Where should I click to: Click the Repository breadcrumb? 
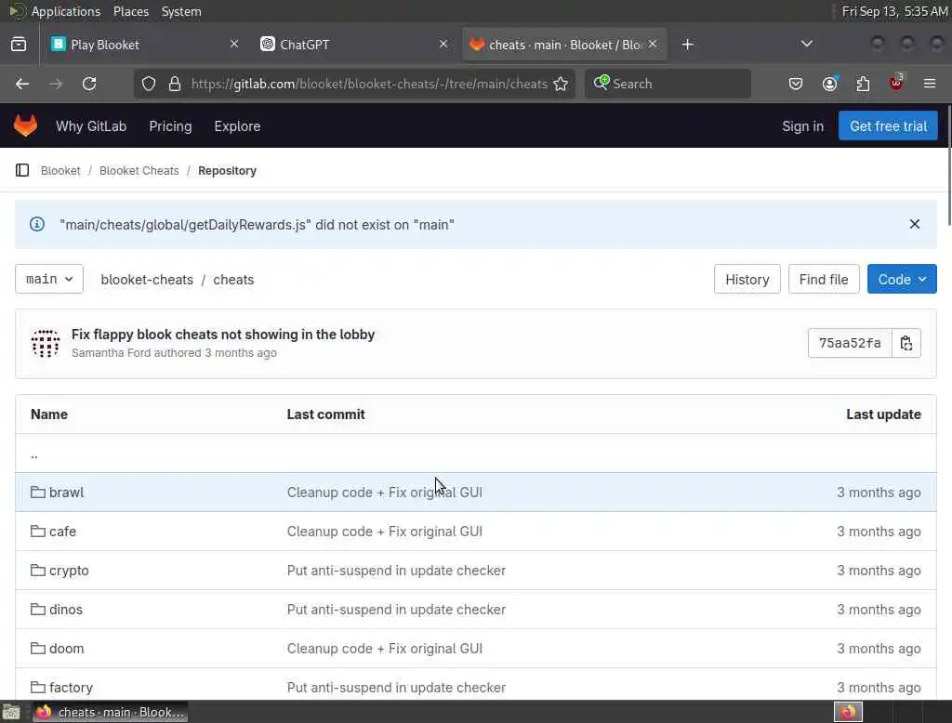coord(227,171)
